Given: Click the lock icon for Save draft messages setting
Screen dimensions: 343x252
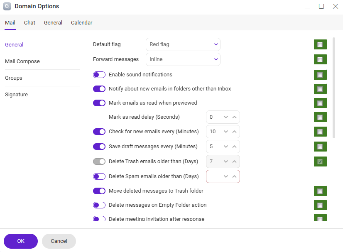Looking at the screenshot, I should [320, 147].
